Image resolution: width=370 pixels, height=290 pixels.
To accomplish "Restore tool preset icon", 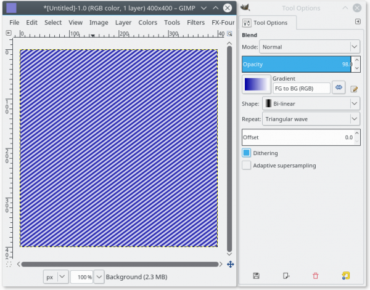I will [x=286, y=276].
